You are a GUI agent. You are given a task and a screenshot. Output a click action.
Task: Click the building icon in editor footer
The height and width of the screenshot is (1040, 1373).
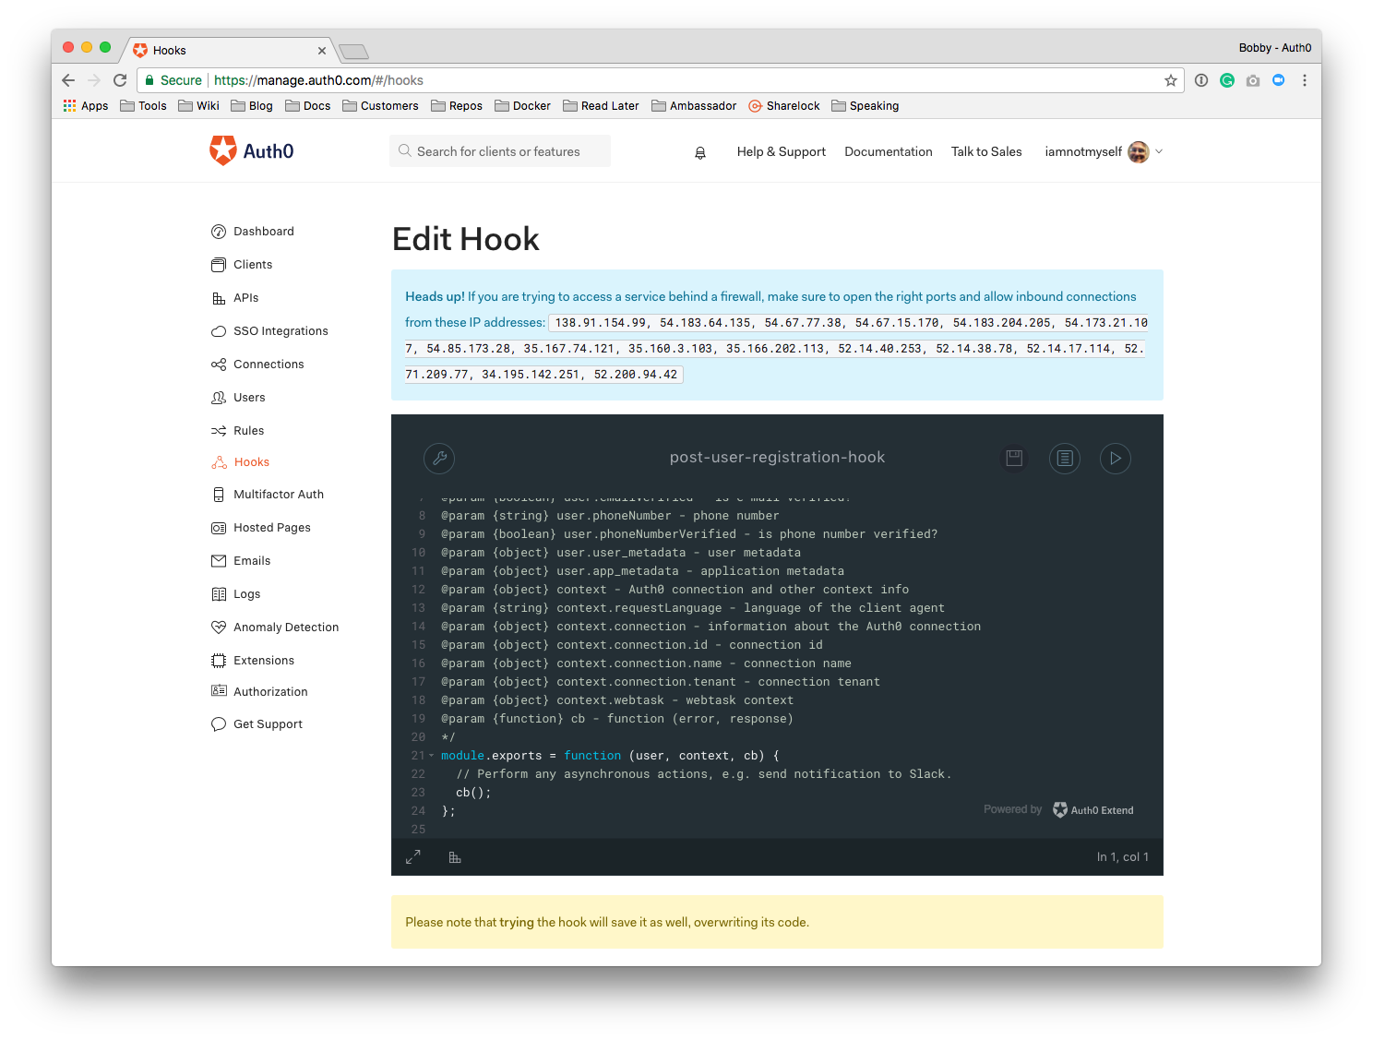455,857
